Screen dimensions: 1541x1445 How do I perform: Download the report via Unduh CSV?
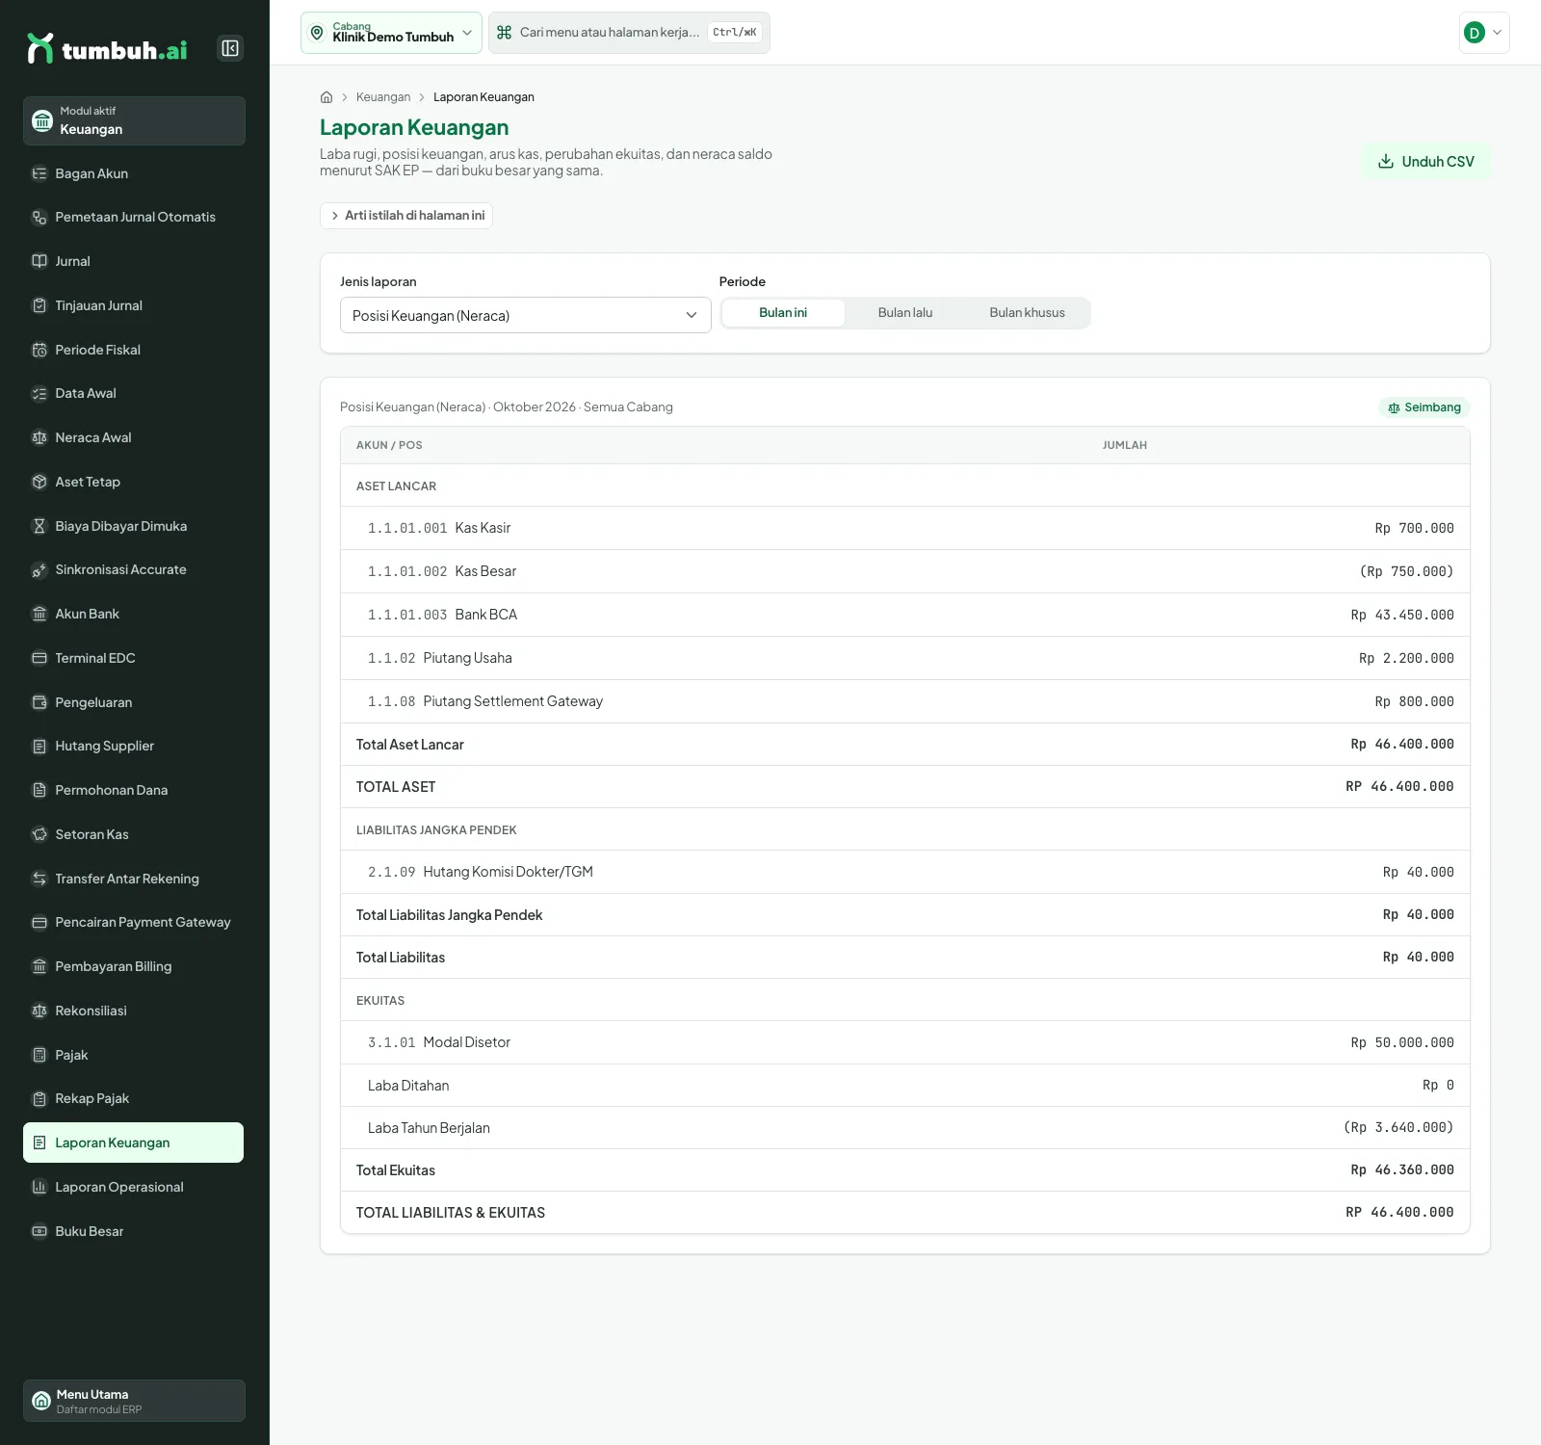point(1426,162)
